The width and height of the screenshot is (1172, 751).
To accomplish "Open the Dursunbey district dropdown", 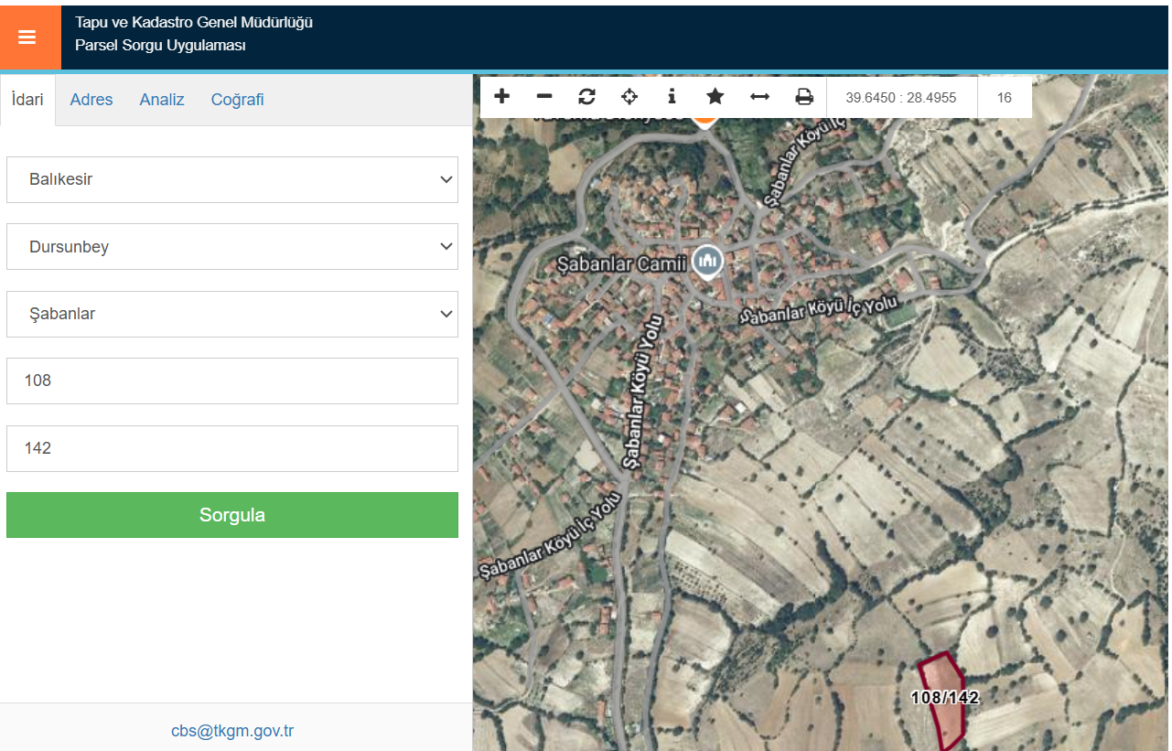I will click(232, 247).
